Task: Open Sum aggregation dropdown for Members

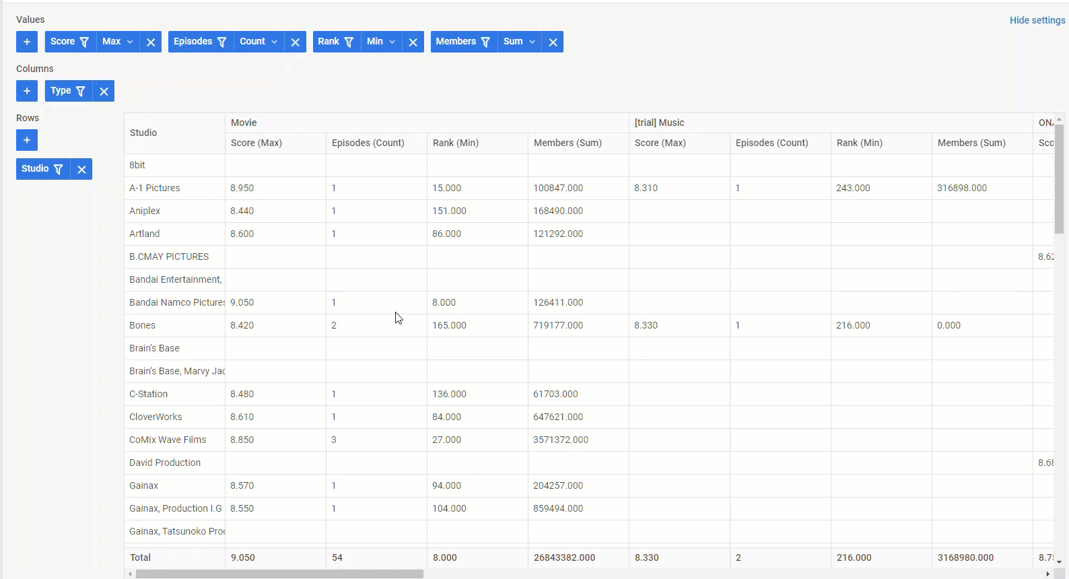Action: (x=520, y=42)
